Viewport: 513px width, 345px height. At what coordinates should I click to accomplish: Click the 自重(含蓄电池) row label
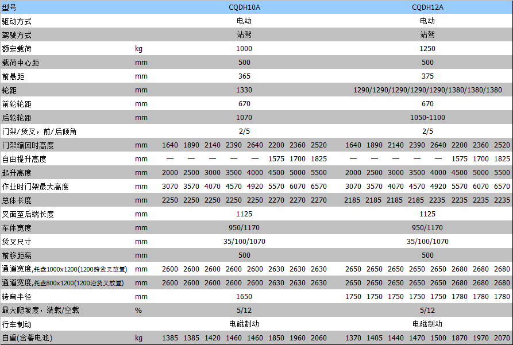click(26, 338)
